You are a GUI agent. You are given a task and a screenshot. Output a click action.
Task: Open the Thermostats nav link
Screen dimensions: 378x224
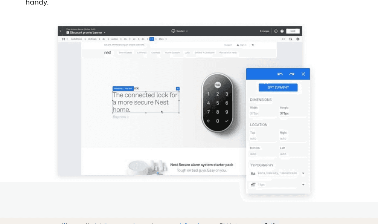125,53
